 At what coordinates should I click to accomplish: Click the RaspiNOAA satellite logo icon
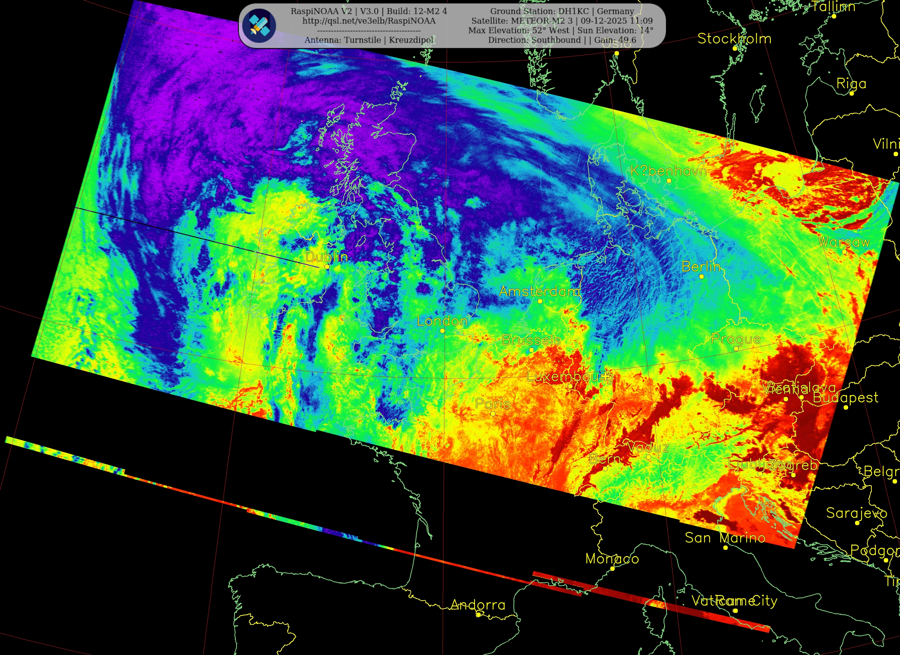(259, 26)
